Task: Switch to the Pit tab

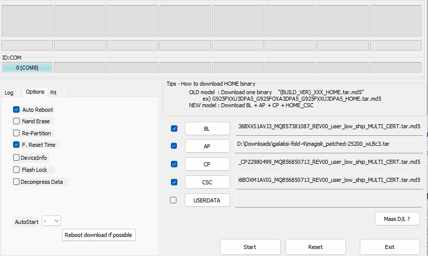Action: click(53, 93)
